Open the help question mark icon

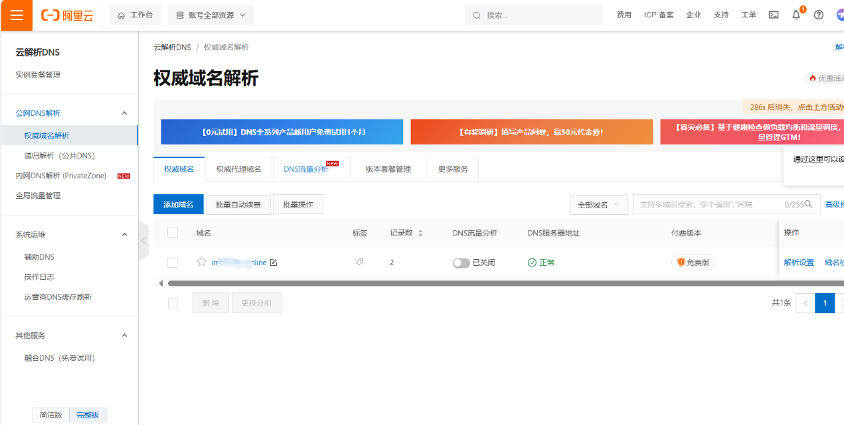click(819, 15)
